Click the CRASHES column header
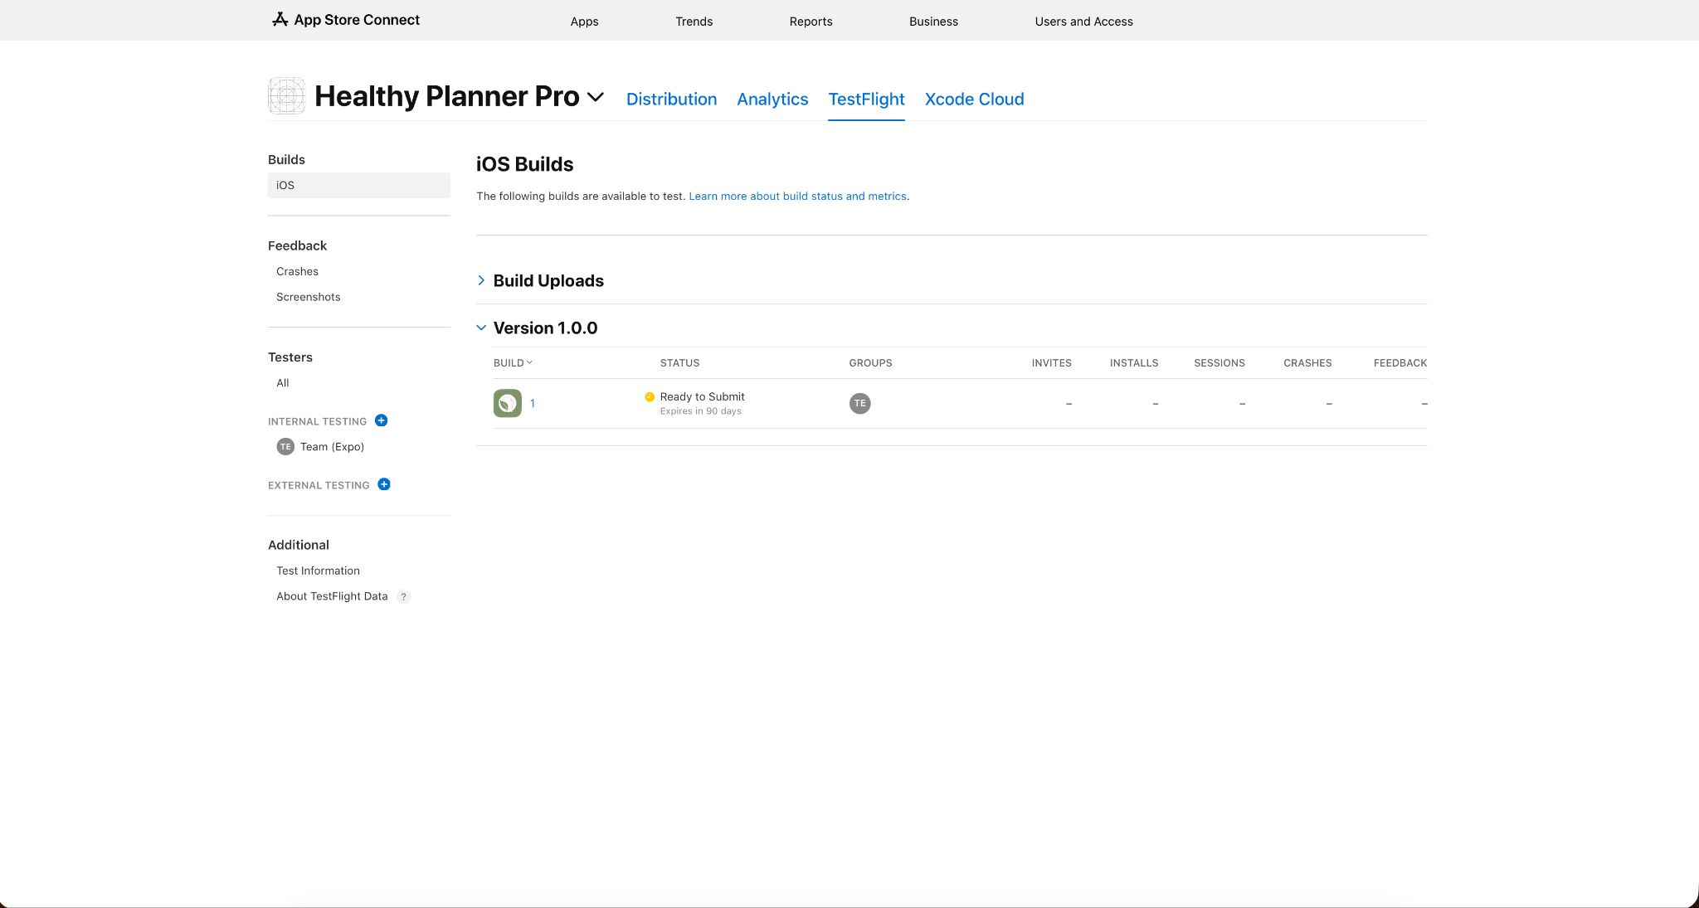The height and width of the screenshot is (908, 1699). (x=1307, y=363)
